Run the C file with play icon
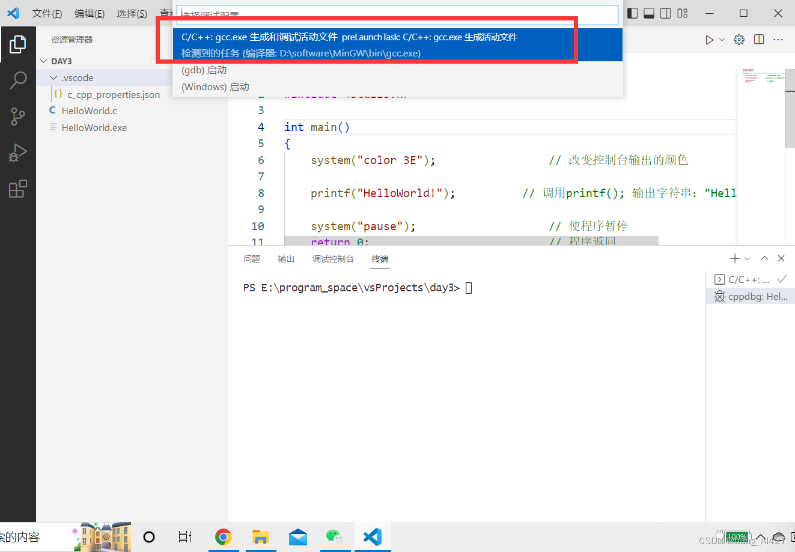 [709, 40]
